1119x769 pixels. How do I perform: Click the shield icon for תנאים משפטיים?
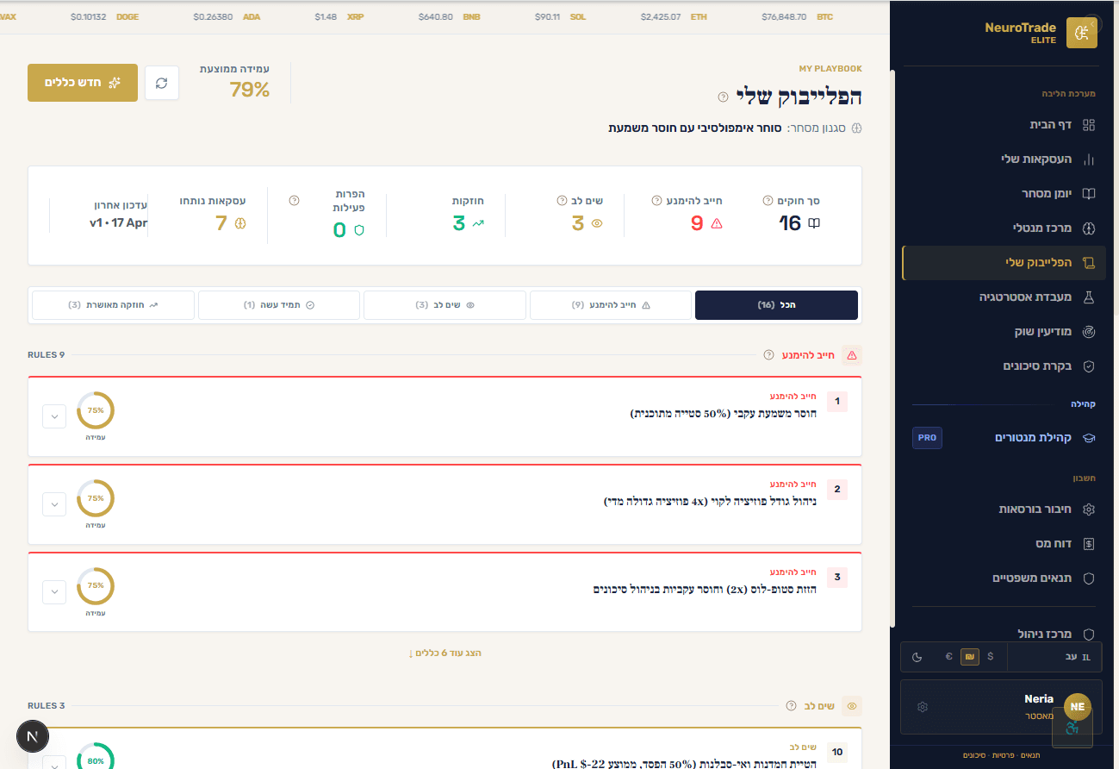(1089, 578)
